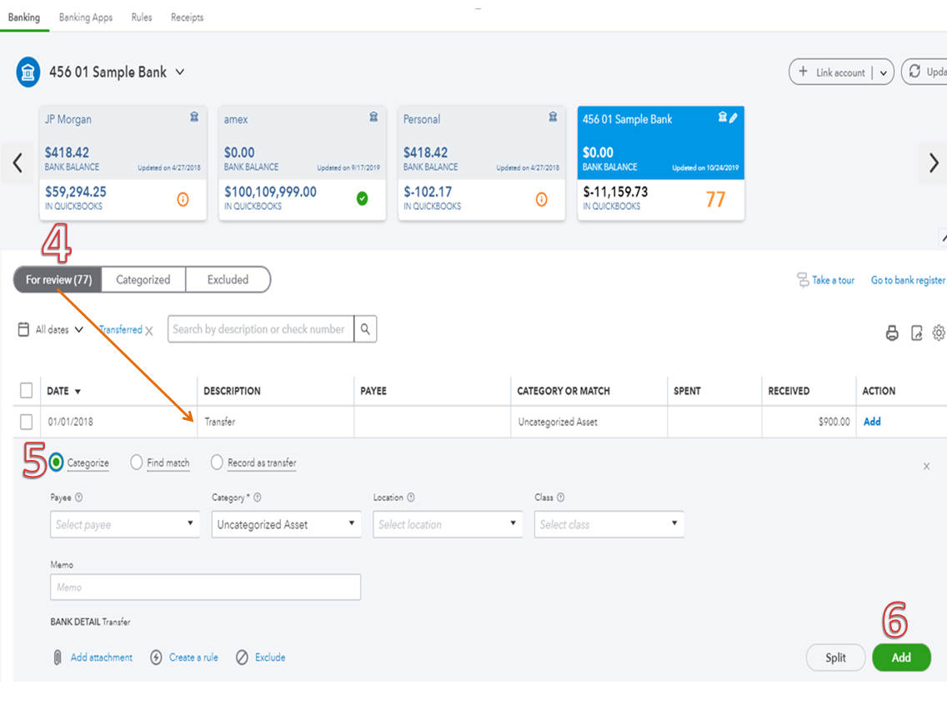Click the export icon above the table
The width and height of the screenshot is (947, 710).
(x=916, y=333)
